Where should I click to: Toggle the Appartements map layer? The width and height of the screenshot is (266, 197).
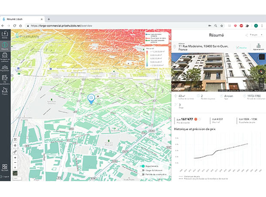[143, 166]
